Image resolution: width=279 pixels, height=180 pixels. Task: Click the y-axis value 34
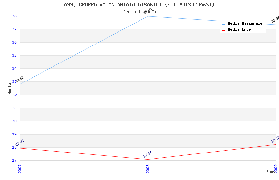point(14,69)
